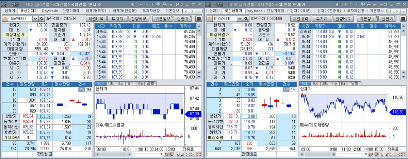The image size is (408, 159).
Task: Click the 107.44 ask price in the left order book
Action: (45, 90)
